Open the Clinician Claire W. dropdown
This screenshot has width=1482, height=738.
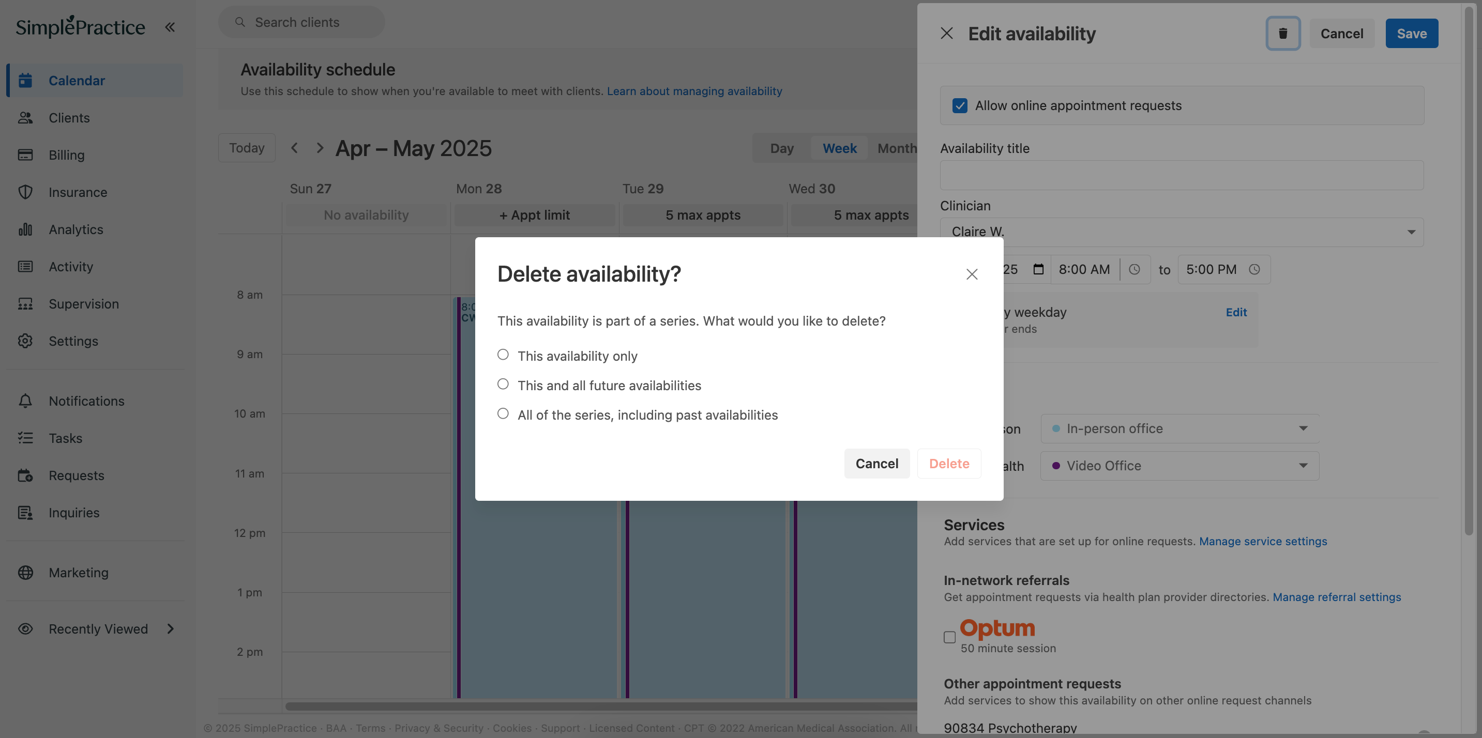(1182, 232)
